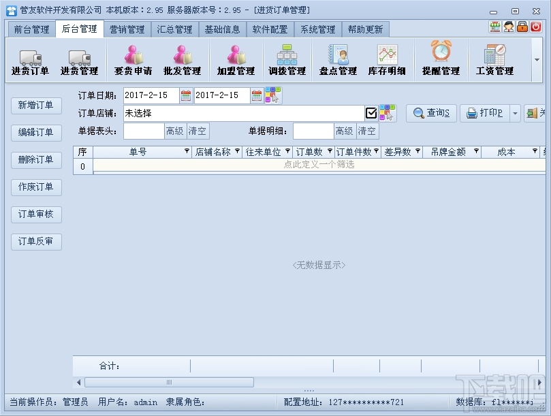
Task: Toggle the checkbox beside the 订单店铺 field
Action: tap(371, 113)
